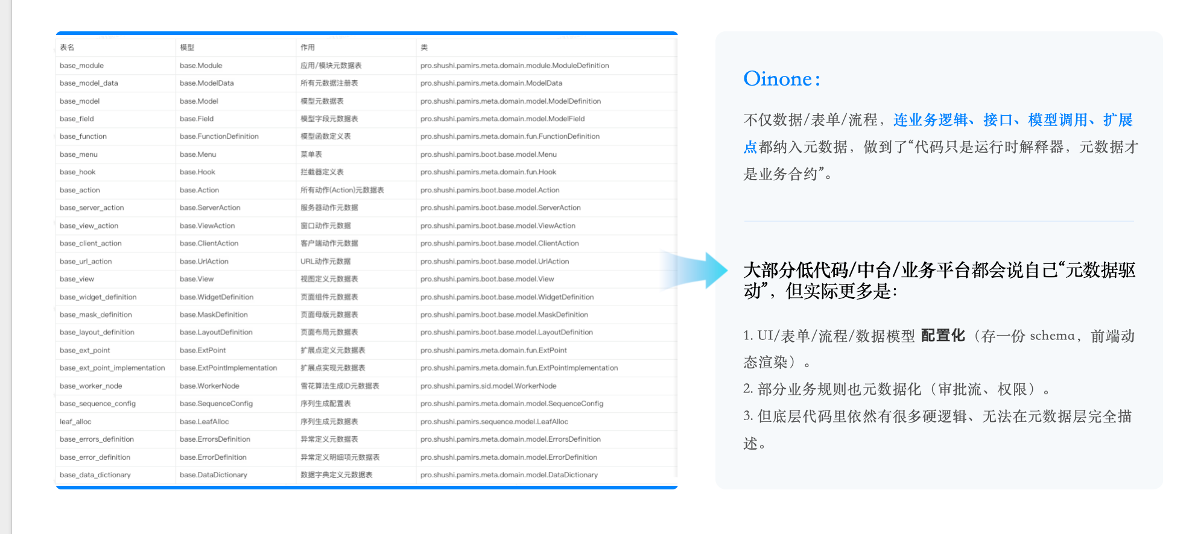The width and height of the screenshot is (1192, 534).
Task: Select the 所有元数据注册表 cell
Action: (x=329, y=83)
